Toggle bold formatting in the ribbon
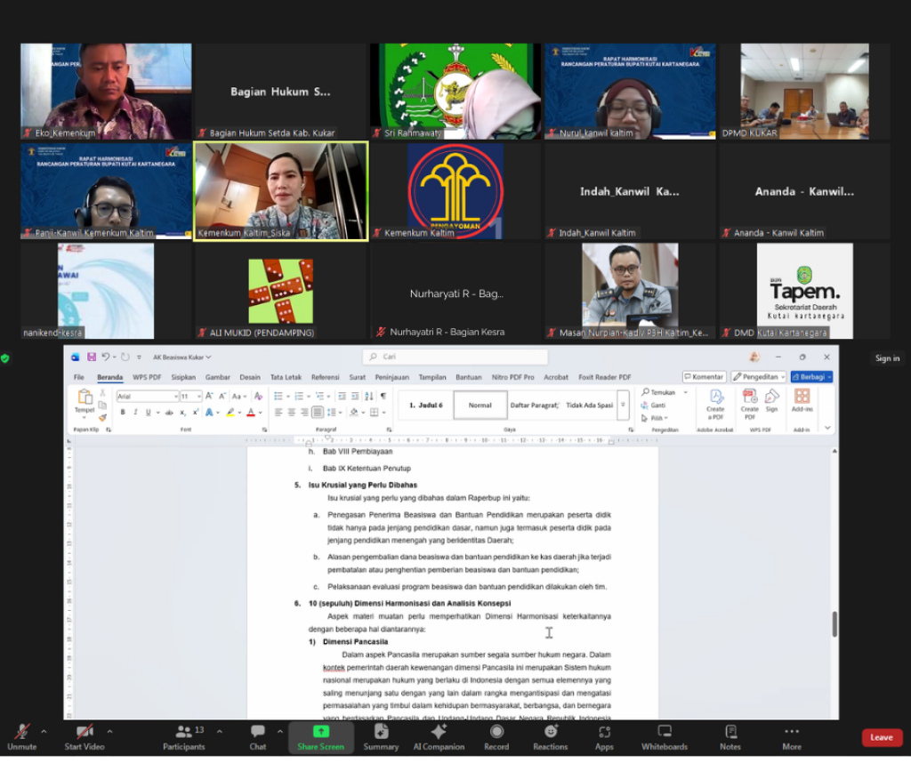Viewport: 911px width, 763px height. pos(123,413)
